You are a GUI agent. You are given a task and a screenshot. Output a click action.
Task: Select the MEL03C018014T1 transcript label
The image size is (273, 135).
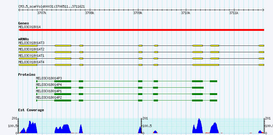31,56
